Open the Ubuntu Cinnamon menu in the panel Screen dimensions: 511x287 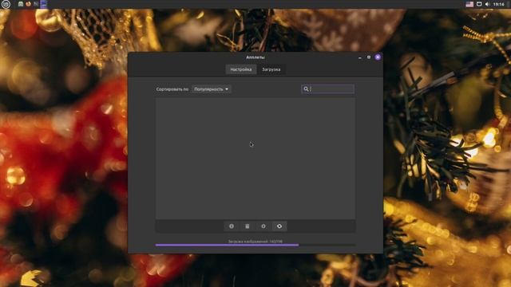[6, 4]
